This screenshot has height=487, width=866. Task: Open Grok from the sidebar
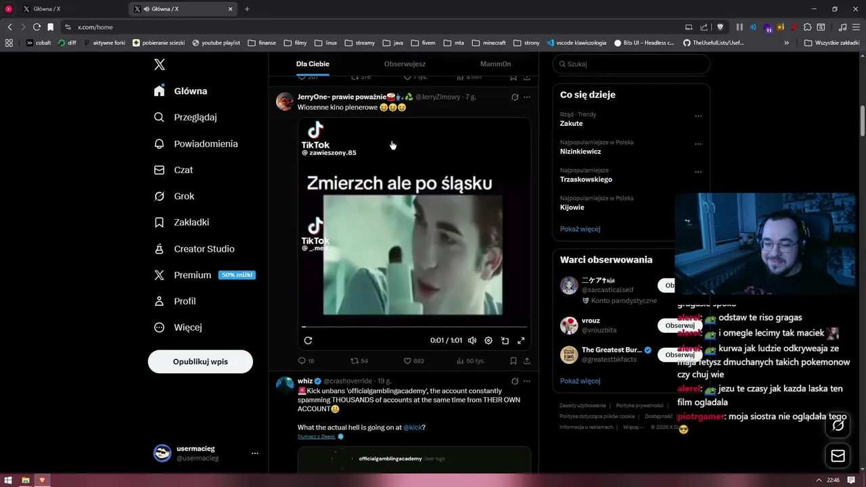tap(174, 196)
